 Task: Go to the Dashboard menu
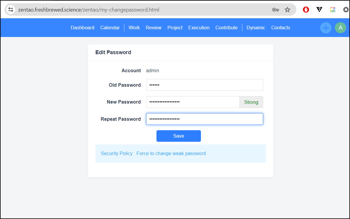click(x=82, y=28)
